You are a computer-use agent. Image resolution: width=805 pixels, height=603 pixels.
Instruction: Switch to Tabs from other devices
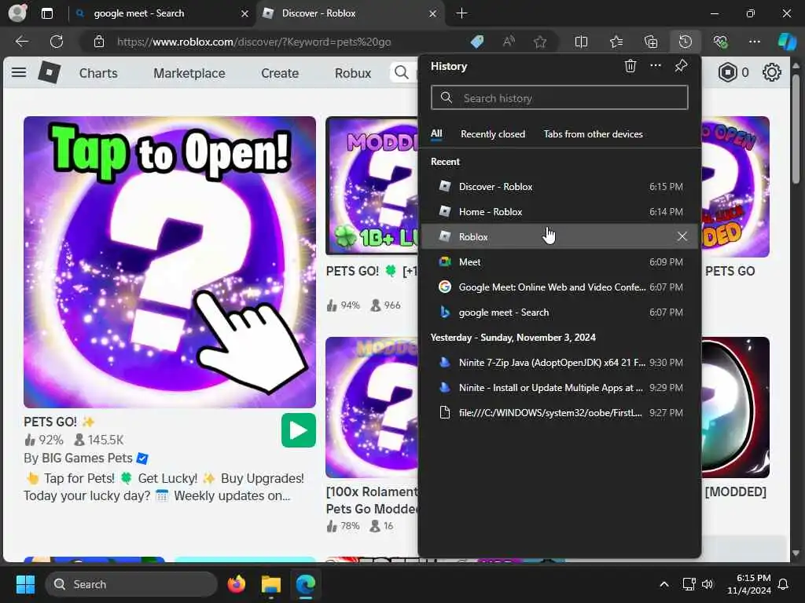pos(593,133)
